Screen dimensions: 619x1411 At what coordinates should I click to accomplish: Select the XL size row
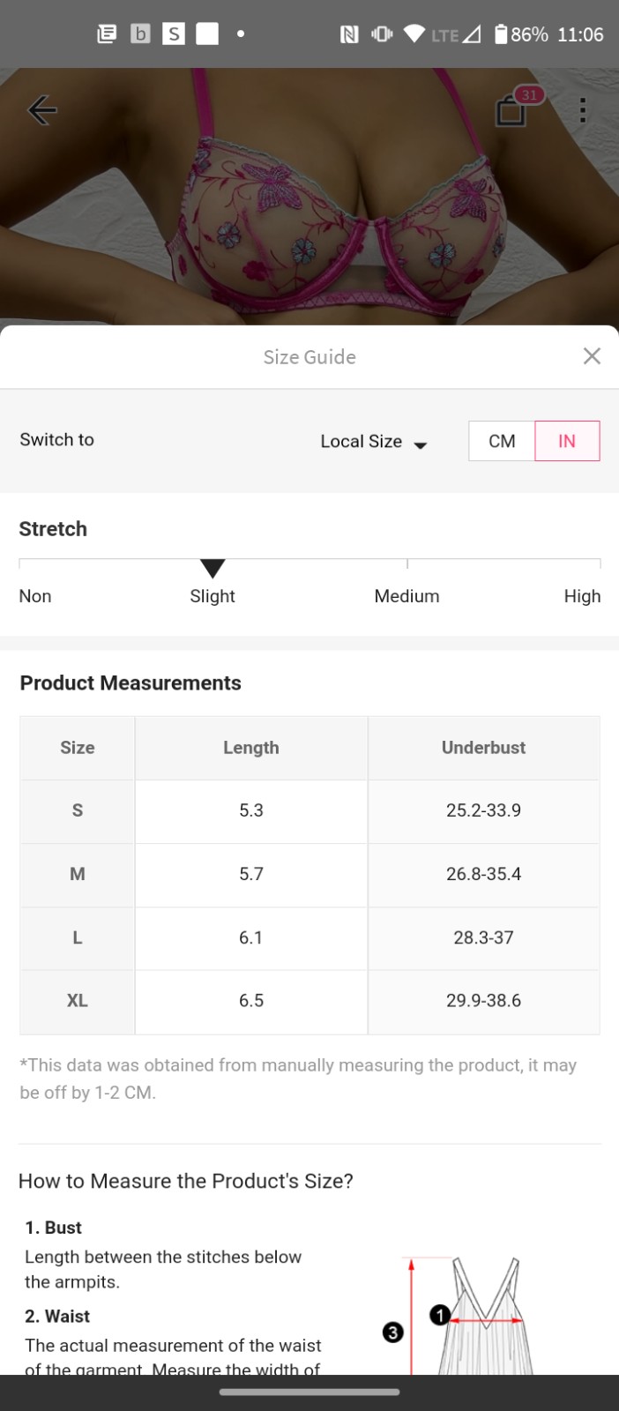pos(309,1001)
